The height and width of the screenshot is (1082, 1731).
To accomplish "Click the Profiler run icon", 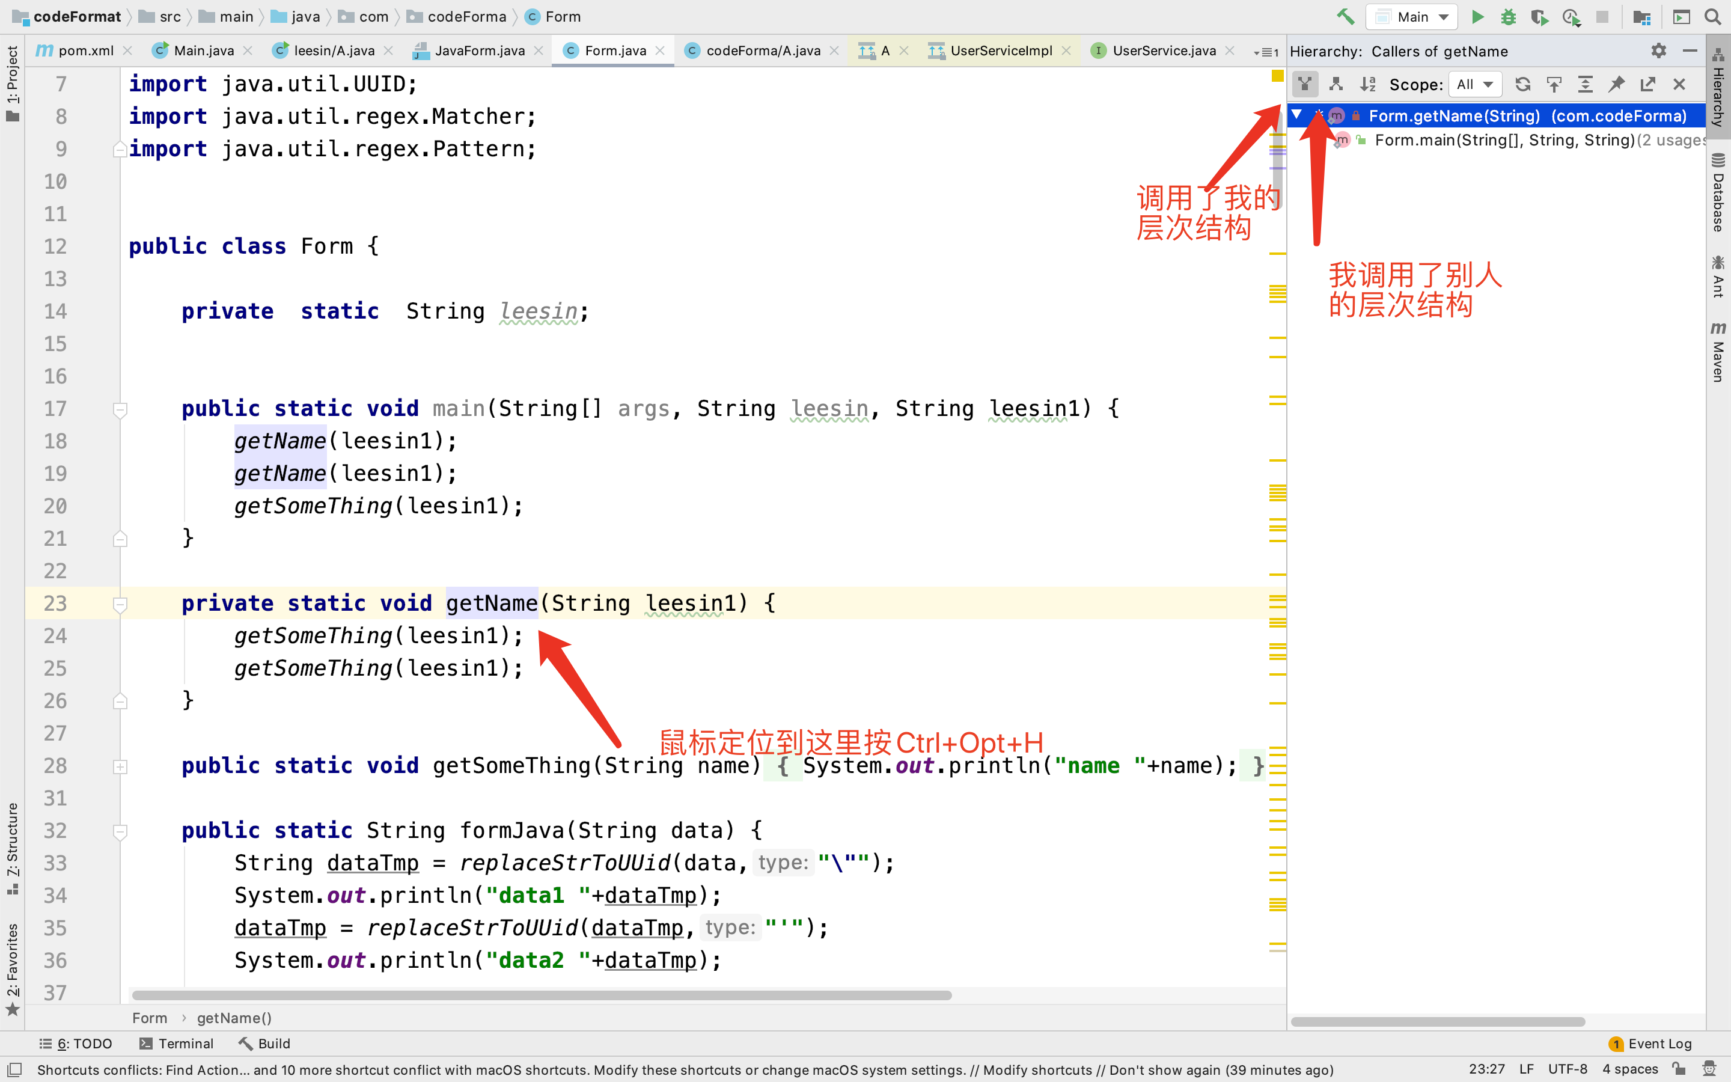I will 1571,16.
